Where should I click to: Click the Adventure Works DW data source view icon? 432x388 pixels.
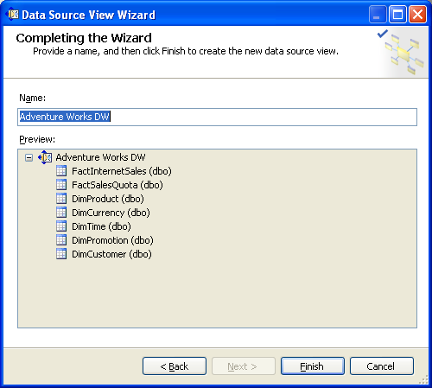(x=45, y=157)
